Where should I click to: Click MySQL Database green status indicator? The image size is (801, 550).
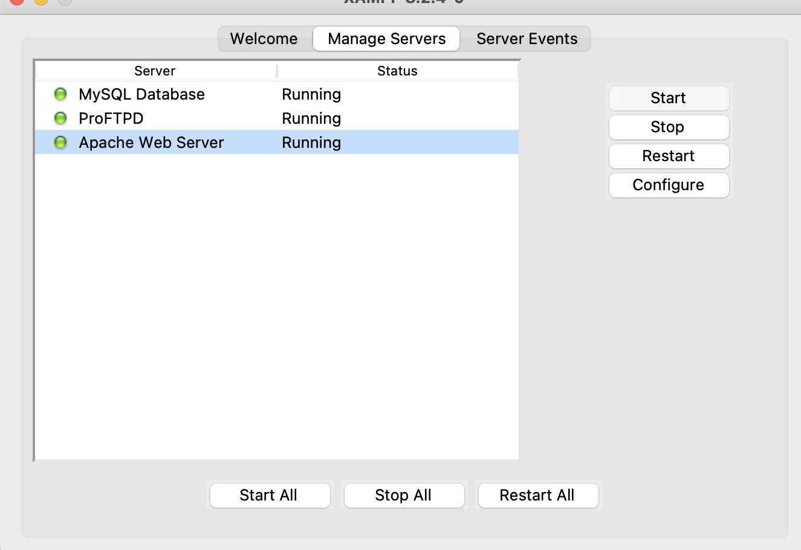(60, 94)
